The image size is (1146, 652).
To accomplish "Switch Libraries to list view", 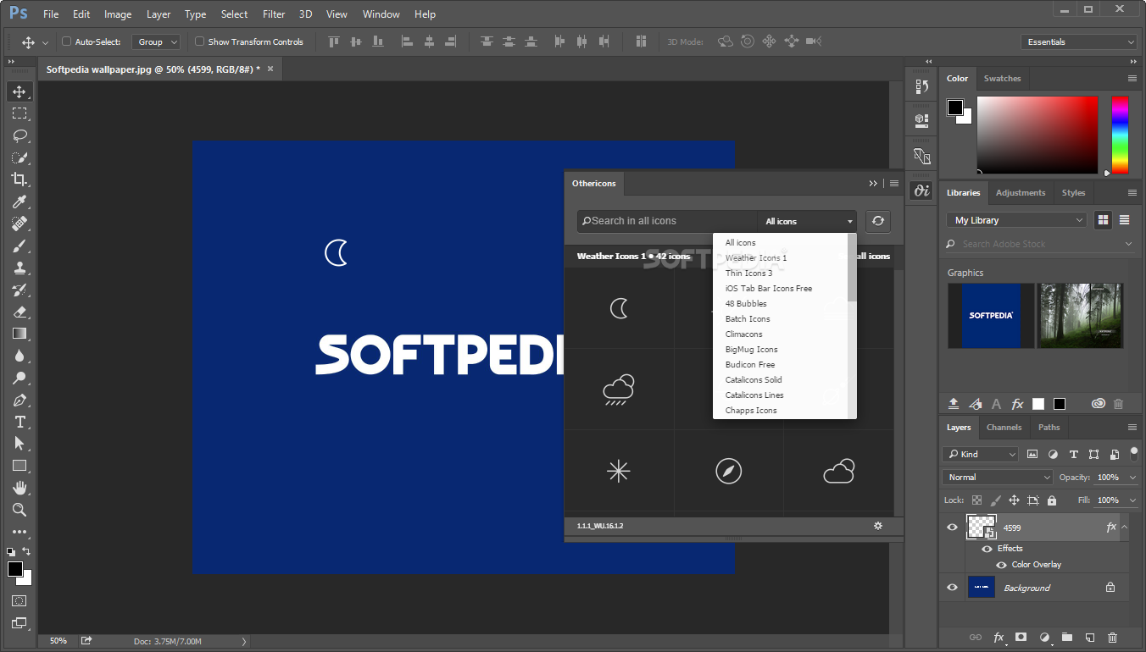I will pyautogui.click(x=1124, y=220).
